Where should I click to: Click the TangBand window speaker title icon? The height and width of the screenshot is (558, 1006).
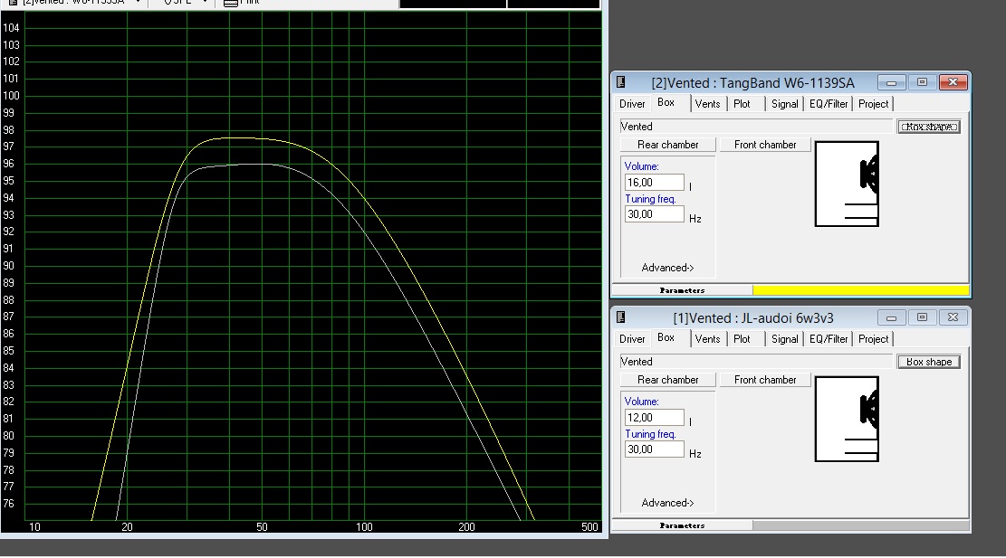[621, 82]
